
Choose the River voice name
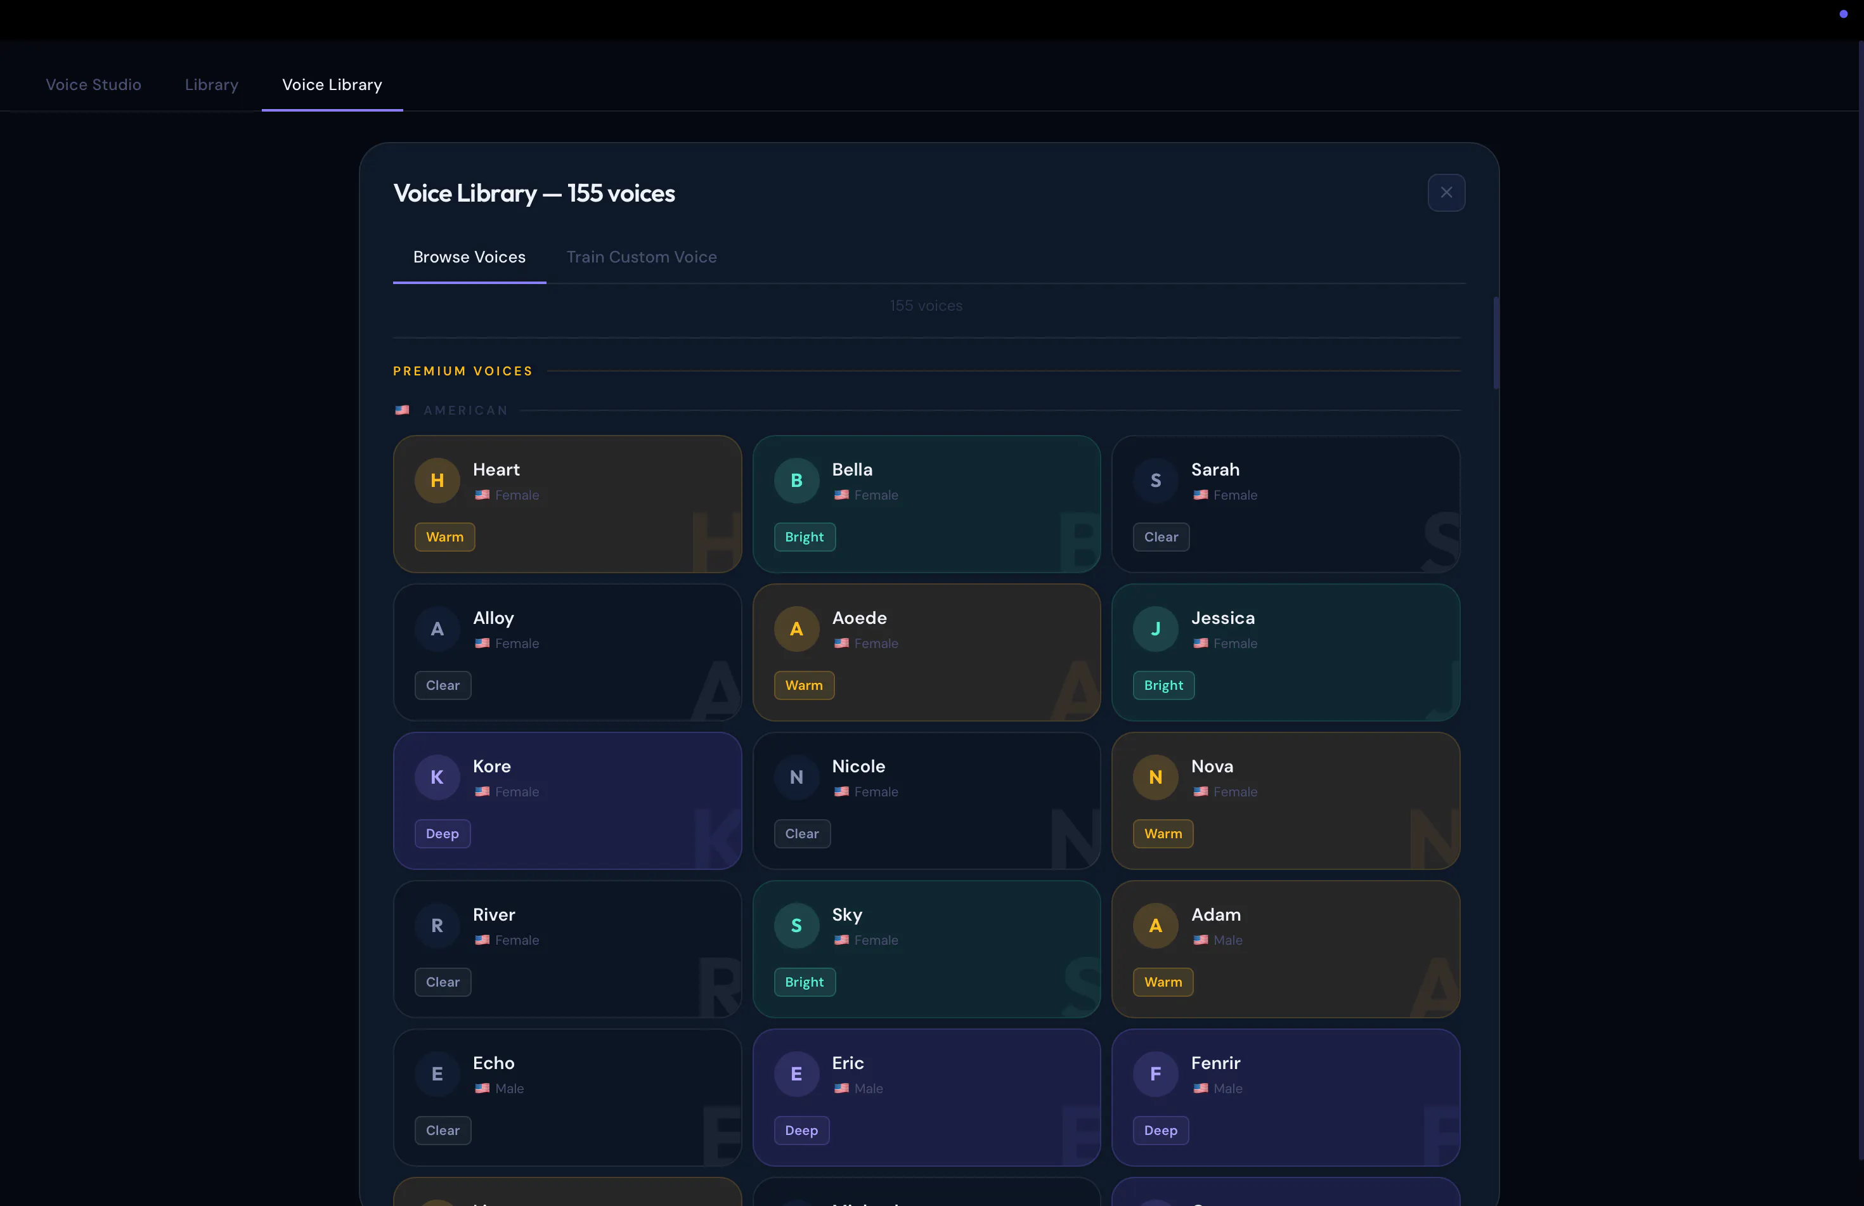[x=494, y=915]
